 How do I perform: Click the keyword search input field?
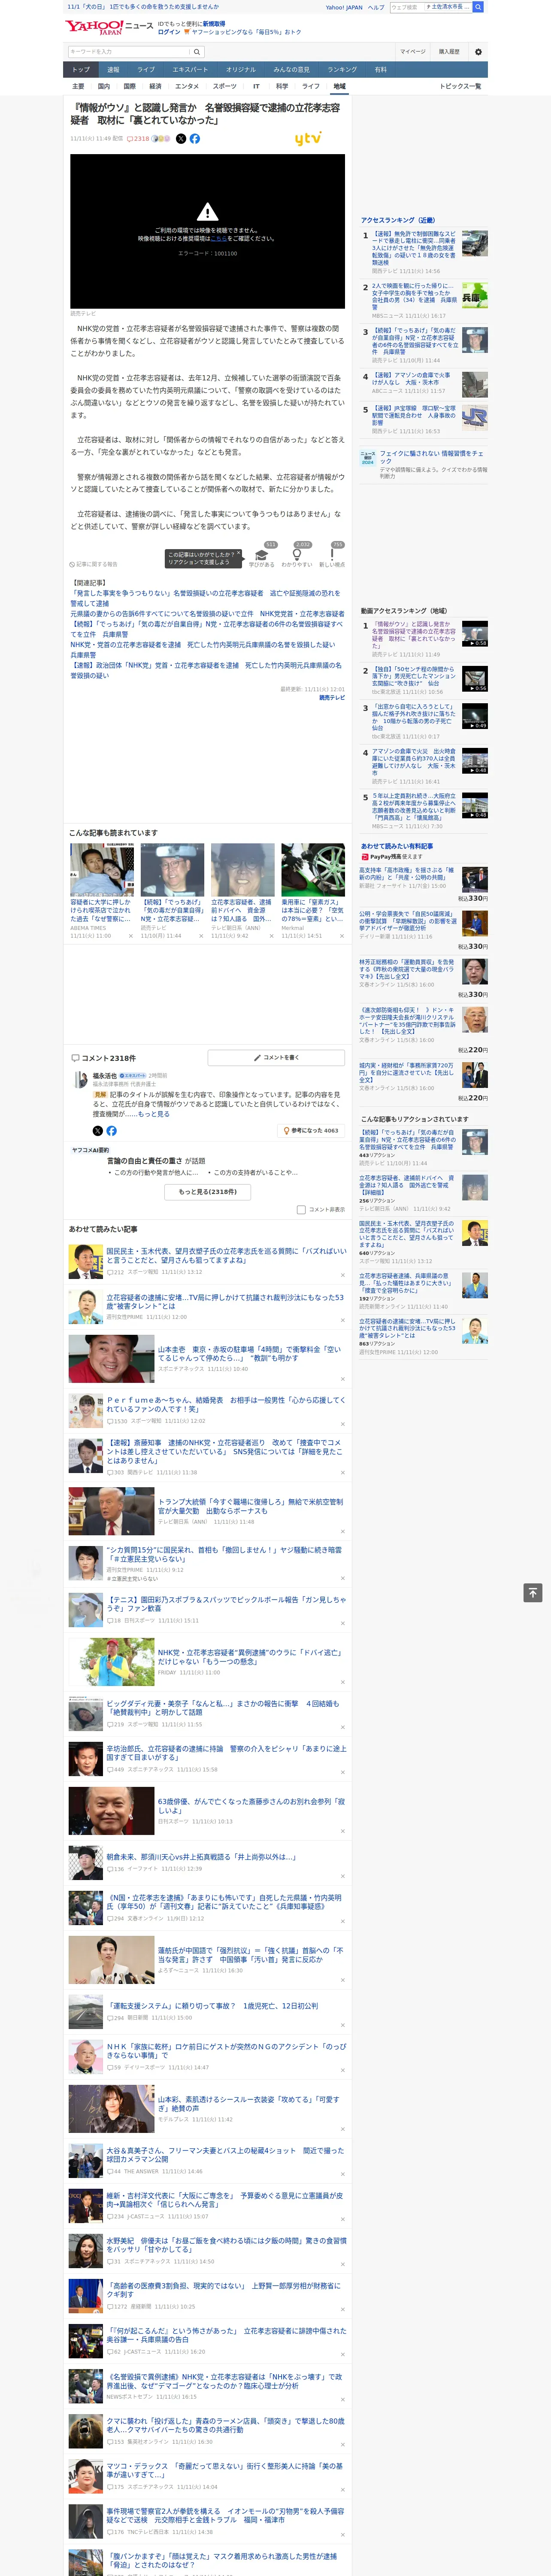point(129,51)
